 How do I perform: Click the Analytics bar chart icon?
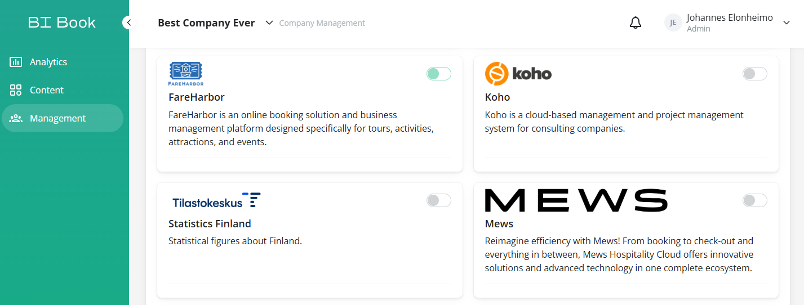coord(16,62)
